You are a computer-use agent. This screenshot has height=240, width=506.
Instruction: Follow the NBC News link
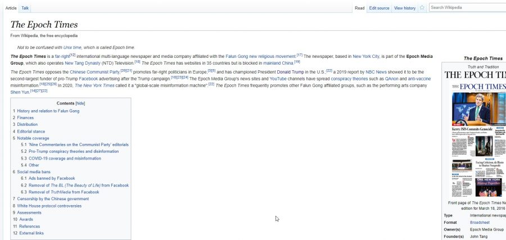[x=376, y=73]
